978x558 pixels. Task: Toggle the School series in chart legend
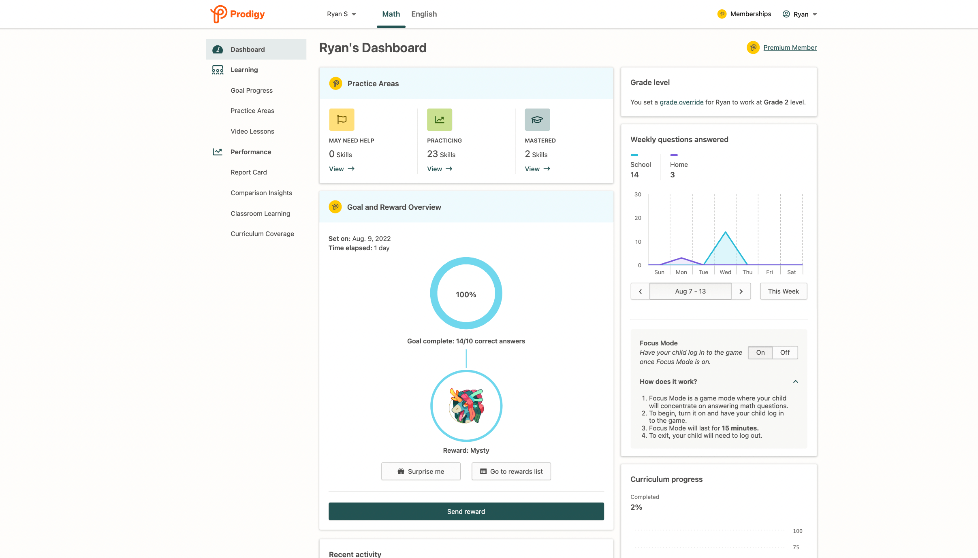(640, 164)
